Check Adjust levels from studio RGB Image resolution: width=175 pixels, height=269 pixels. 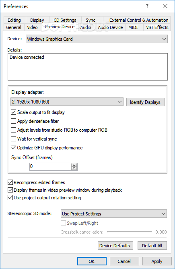(x=13, y=130)
